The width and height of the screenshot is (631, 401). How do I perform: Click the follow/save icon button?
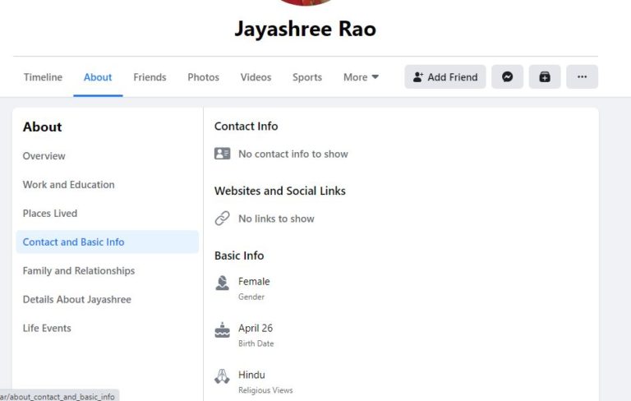pos(544,77)
